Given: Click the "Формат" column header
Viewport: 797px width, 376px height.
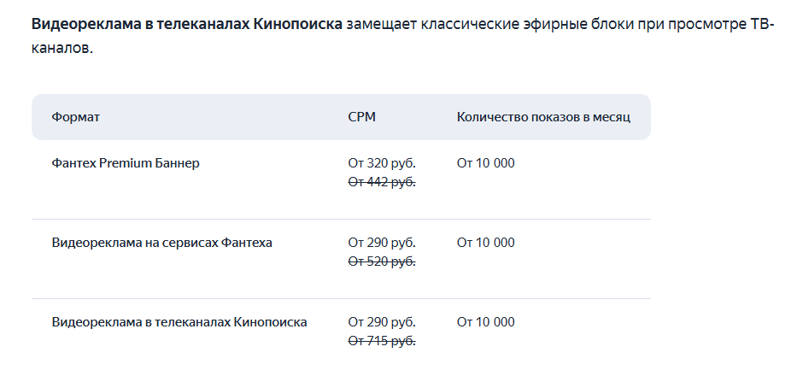Looking at the screenshot, I should pyautogui.click(x=75, y=117).
